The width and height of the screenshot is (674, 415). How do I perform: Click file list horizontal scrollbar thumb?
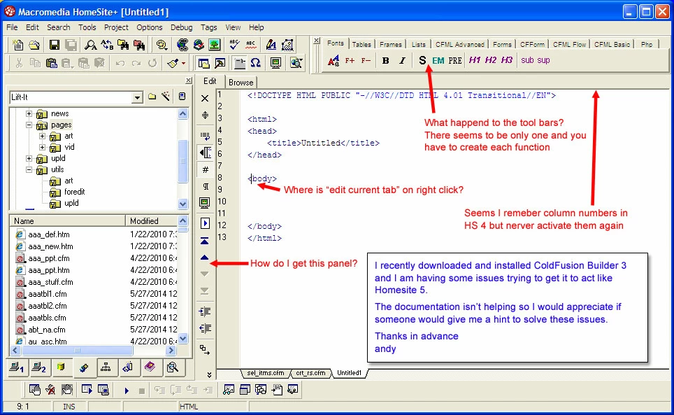click(x=78, y=351)
